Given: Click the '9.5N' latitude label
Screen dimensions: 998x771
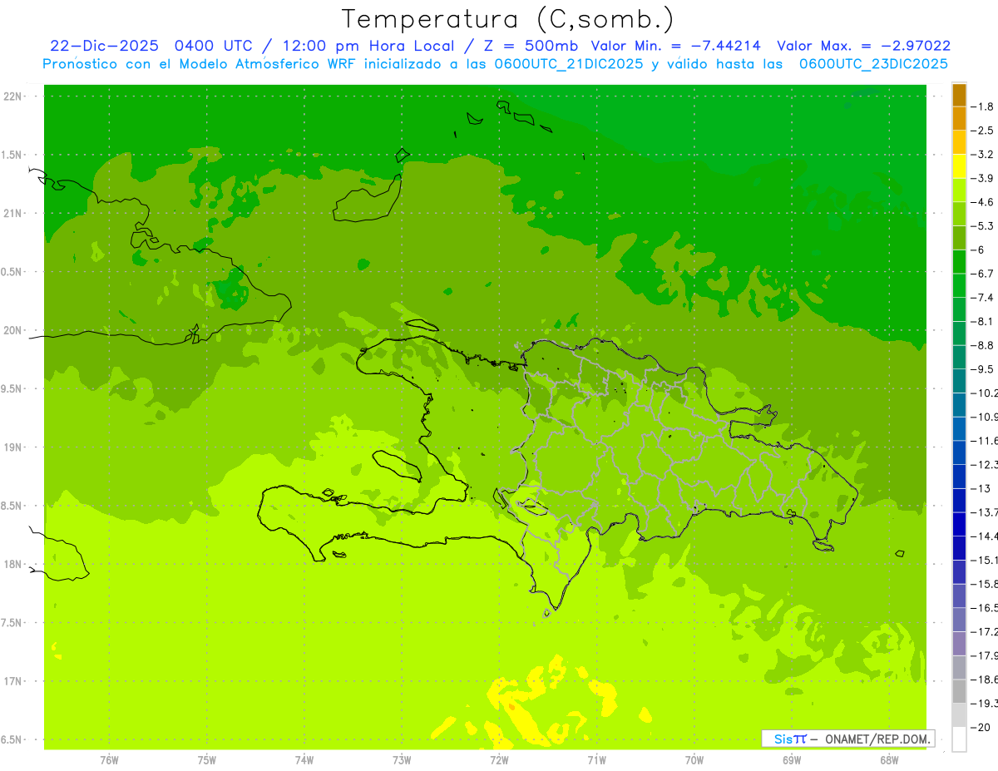Looking at the screenshot, I should tap(12, 388).
